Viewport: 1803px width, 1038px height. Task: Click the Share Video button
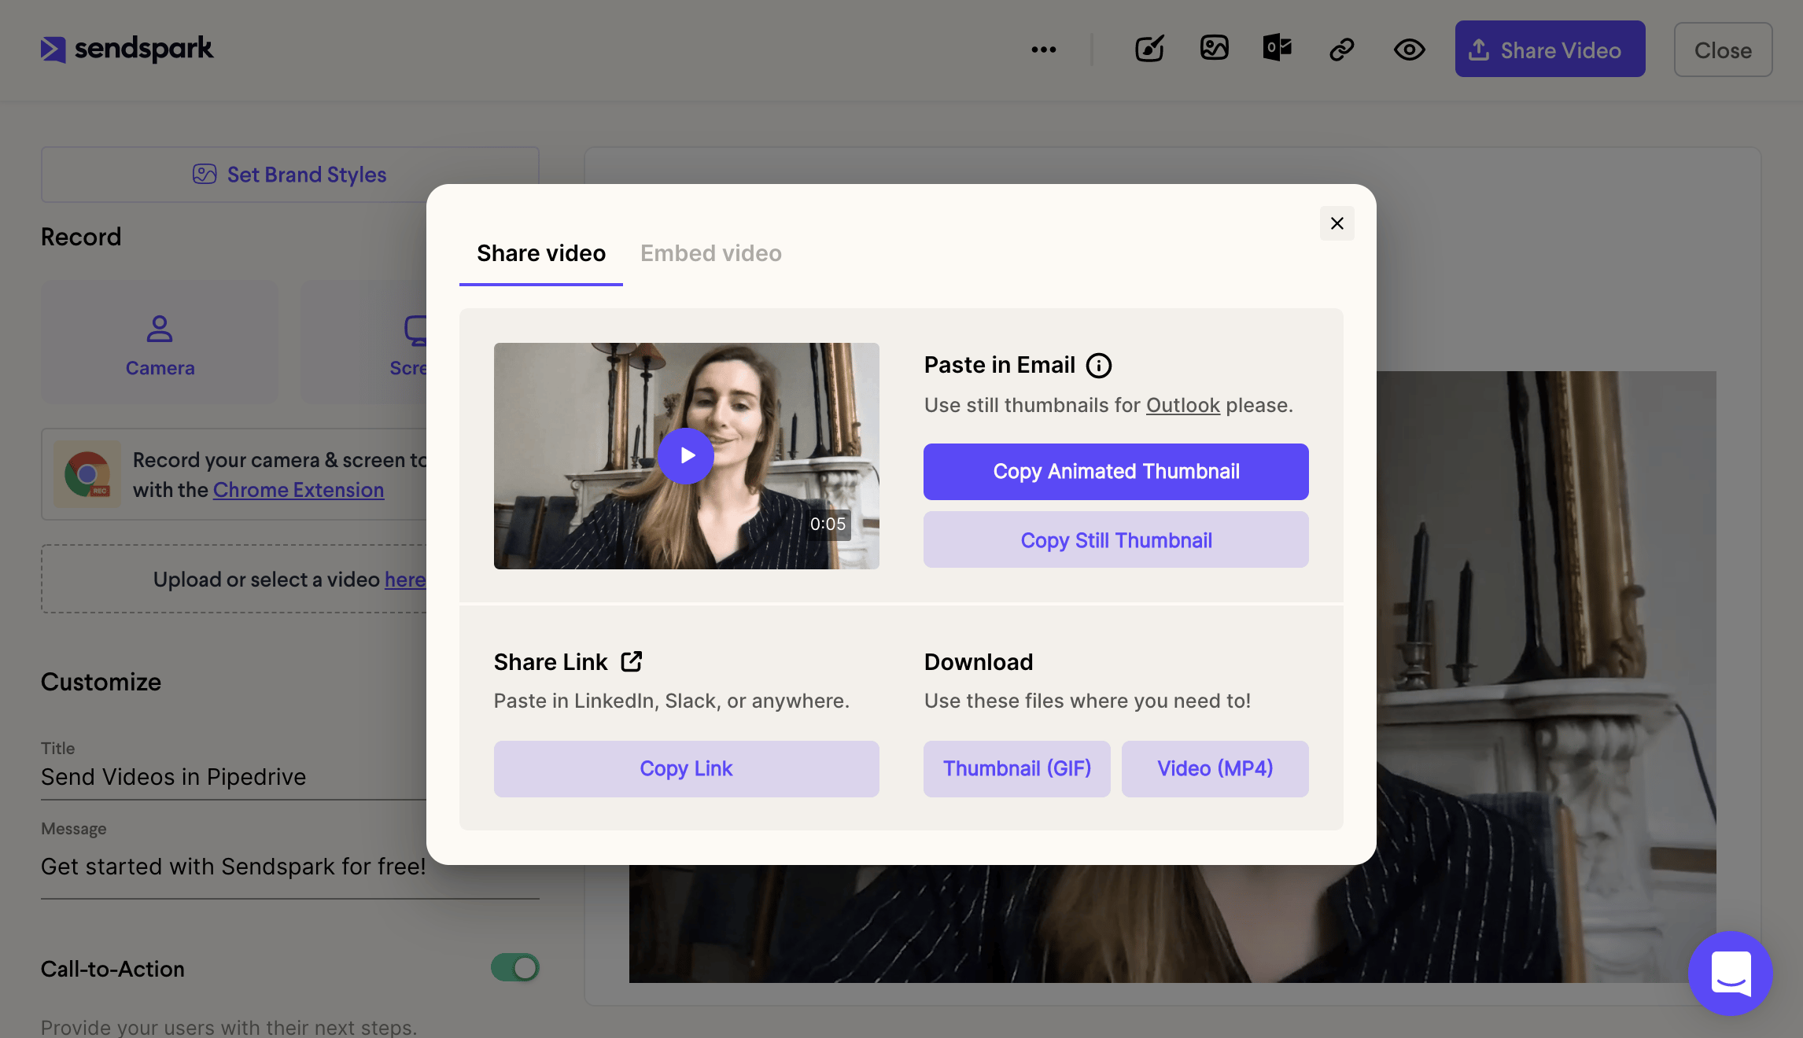click(x=1550, y=49)
